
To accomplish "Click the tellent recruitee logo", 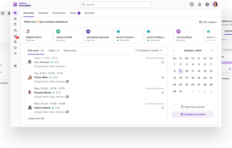I will pos(22,5).
